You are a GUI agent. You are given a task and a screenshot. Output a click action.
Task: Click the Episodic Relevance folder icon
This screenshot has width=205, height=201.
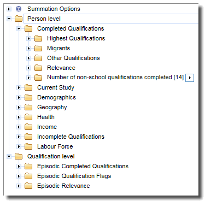[28, 186]
